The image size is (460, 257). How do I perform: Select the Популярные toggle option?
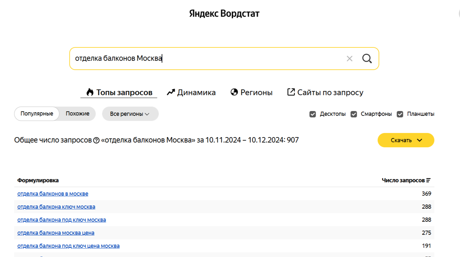[x=37, y=114]
